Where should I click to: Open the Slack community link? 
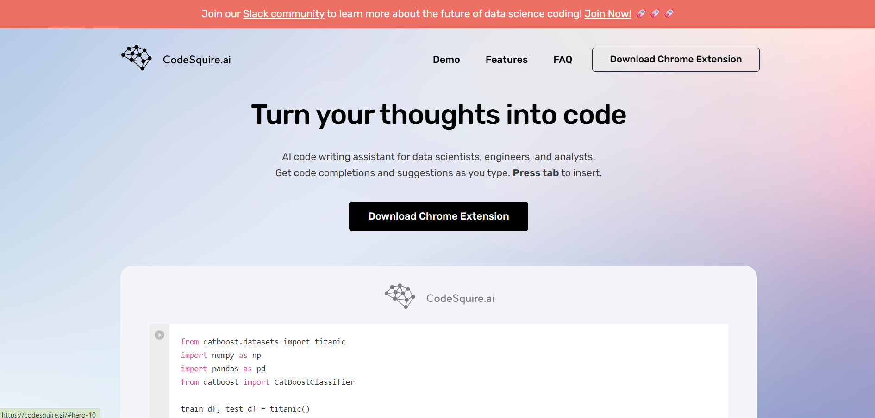tap(283, 13)
